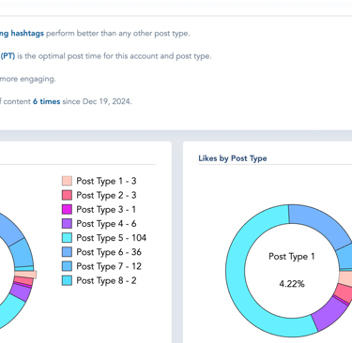Click the magenta Post Type 3 swatch
The height and width of the screenshot is (343, 352).
tap(67, 209)
